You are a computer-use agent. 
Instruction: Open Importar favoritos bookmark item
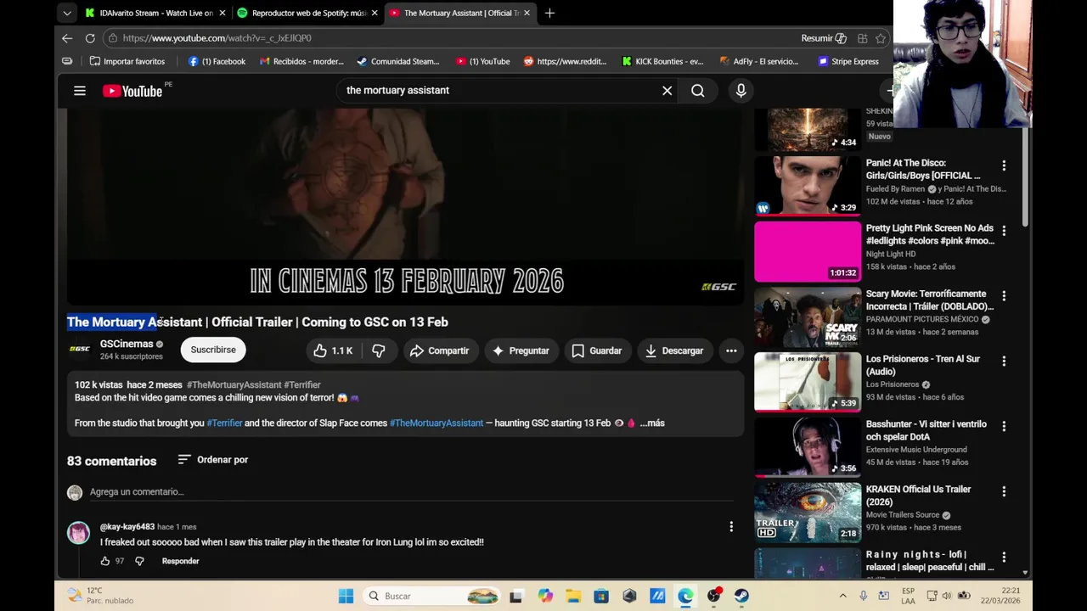[x=127, y=61]
